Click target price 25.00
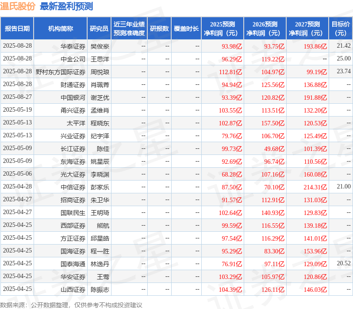The height and width of the screenshot is (309, 353). click(344, 58)
